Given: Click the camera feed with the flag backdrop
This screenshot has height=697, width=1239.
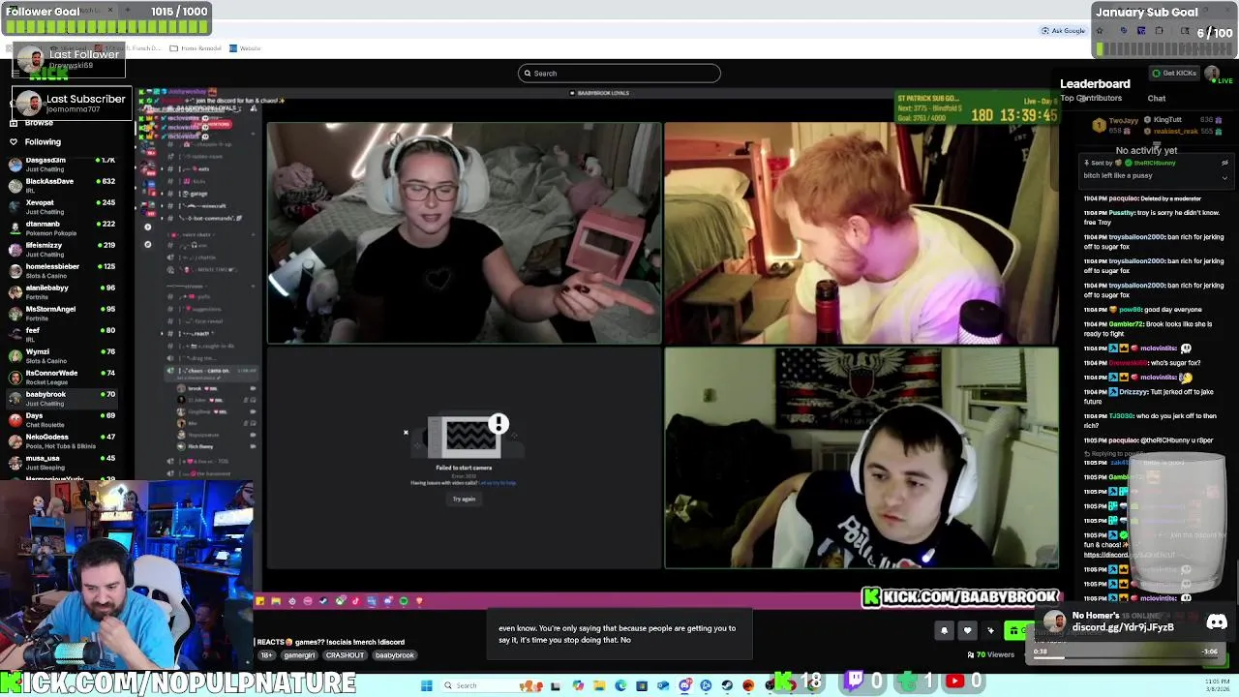Looking at the screenshot, I should 861,458.
